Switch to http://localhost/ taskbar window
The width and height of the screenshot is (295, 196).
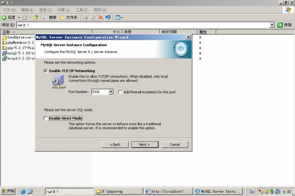pos(169,191)
